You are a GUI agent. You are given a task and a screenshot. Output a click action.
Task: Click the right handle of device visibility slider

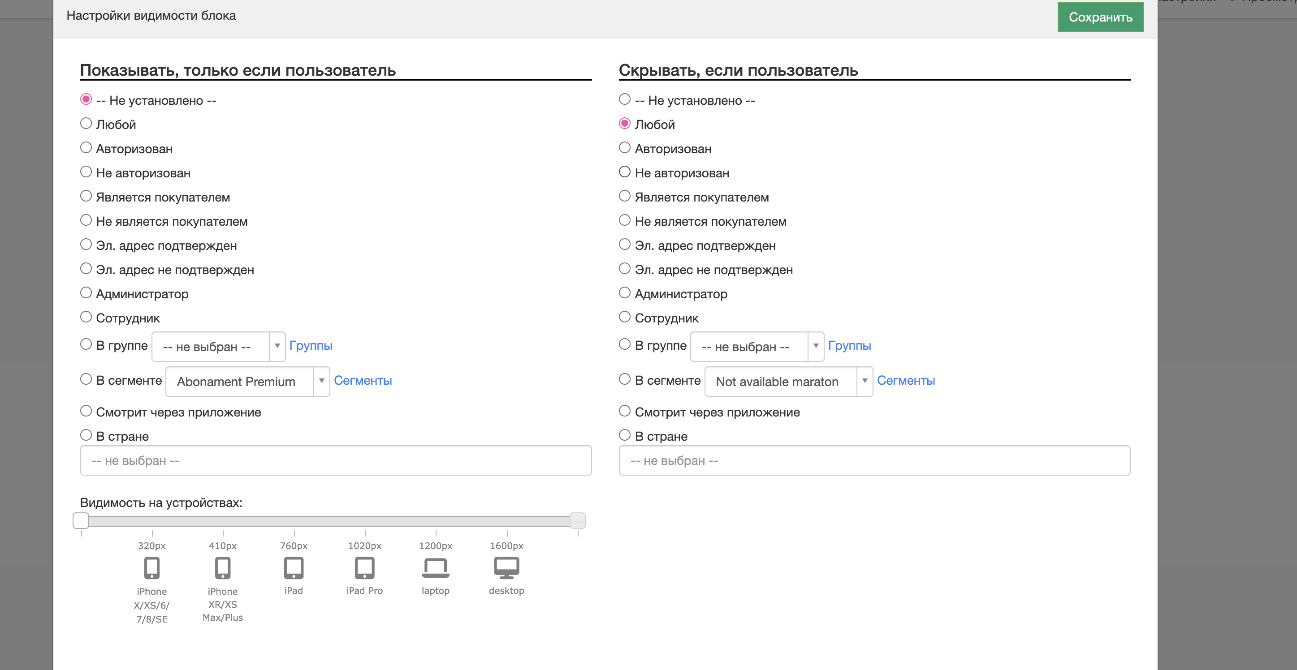[x=578, y=520]
